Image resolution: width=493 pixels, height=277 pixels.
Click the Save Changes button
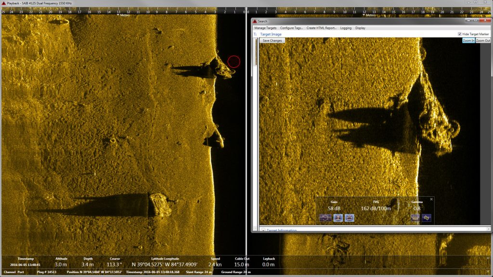[272, 41]
